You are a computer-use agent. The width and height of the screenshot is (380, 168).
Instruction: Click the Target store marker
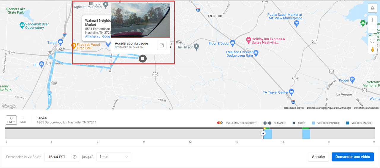(61, 42)
